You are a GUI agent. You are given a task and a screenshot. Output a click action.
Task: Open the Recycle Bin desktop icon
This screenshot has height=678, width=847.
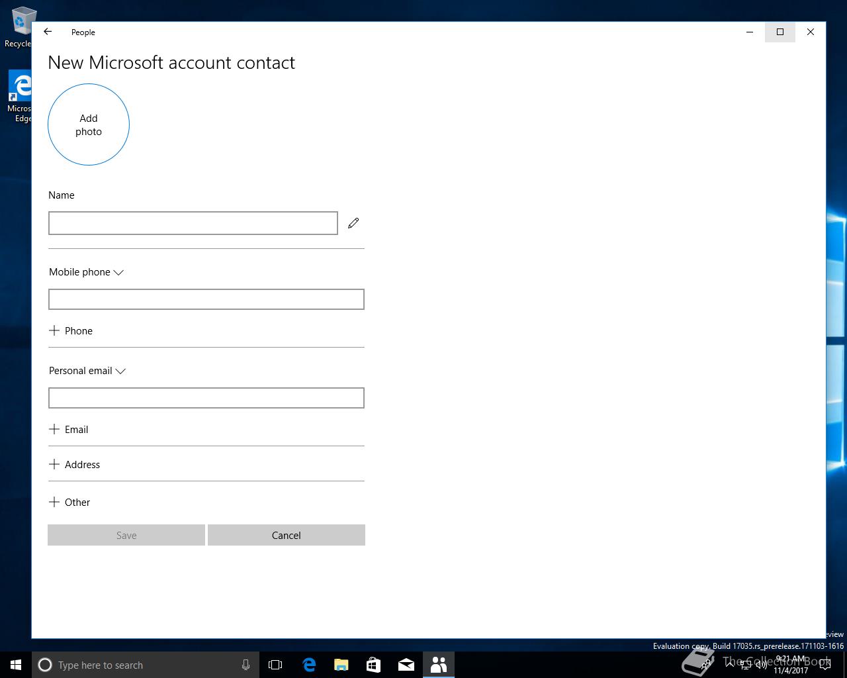(x=19, y=27)
